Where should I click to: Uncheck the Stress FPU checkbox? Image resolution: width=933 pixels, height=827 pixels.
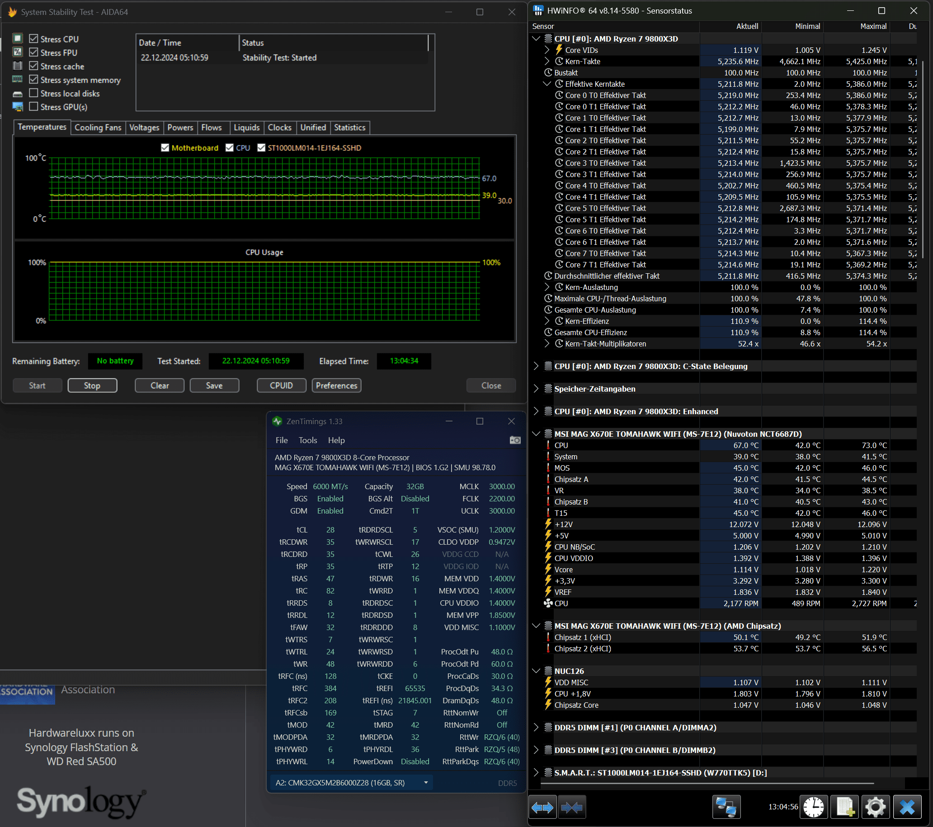(x=33, y=52)
